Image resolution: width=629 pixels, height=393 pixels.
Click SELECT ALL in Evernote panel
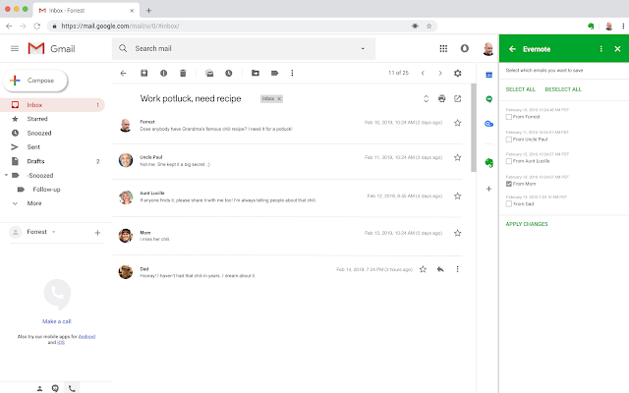(x=520, y=89)
